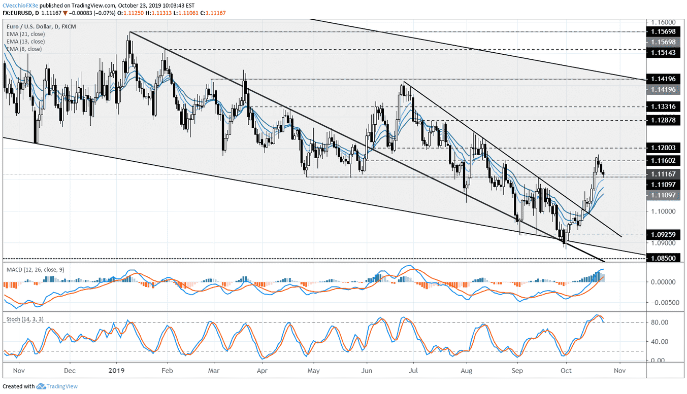Click the 'Aug' label on time axis
The image size is (687, 394).
[x=466, y=371]
